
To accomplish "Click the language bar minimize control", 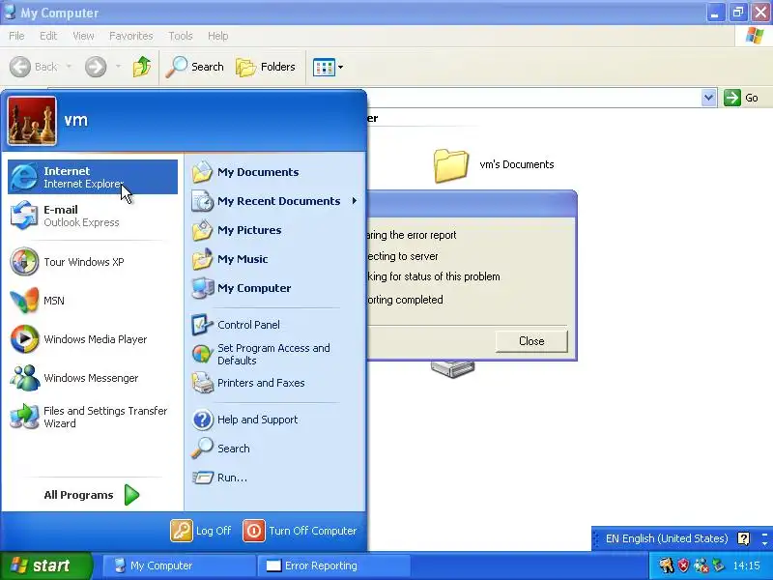I will pyautogui.click(x=765, y=535).
